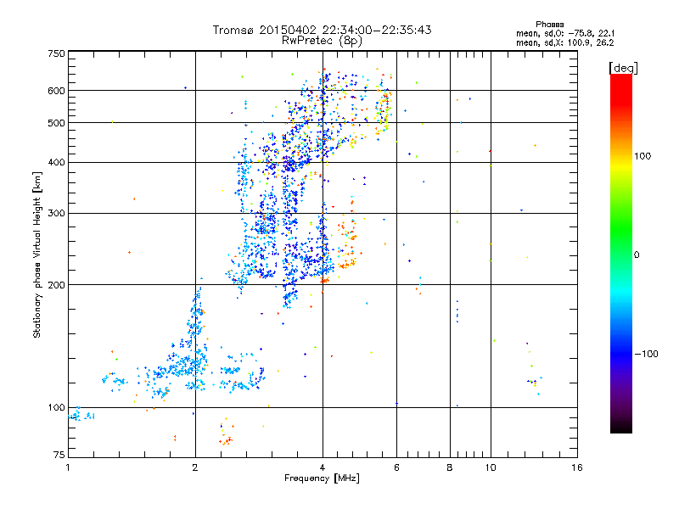The width and height of the screenshot is (679, 509).
Task: Click the colorbar label '0'
Action: pyautogui.click(x=637, y=255)
